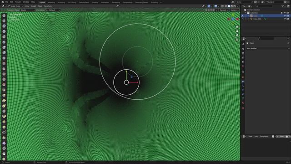The width and height of the screenshot is (291, 164).
Task: Switch to the Sculpting workspace tab
Action: [x=61, y=2]
